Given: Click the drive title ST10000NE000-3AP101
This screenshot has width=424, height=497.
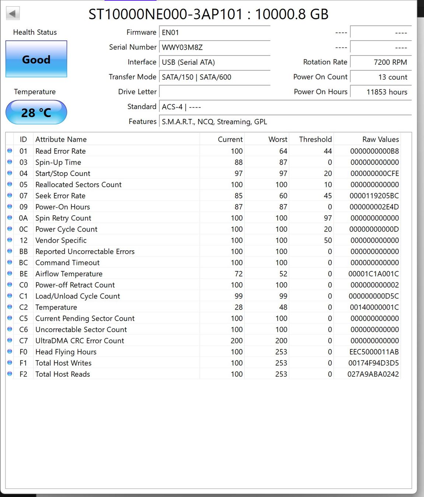Looking at the screenshot, I should [x=165, y=14].
